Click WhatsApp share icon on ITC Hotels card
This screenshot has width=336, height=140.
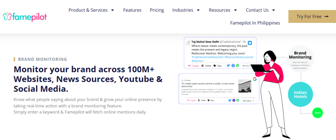(x=238, y=100)
